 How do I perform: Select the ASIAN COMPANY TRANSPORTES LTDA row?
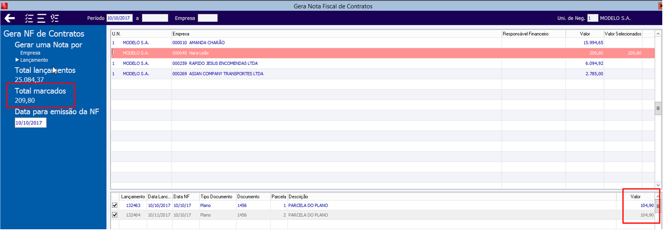point(382,73)
